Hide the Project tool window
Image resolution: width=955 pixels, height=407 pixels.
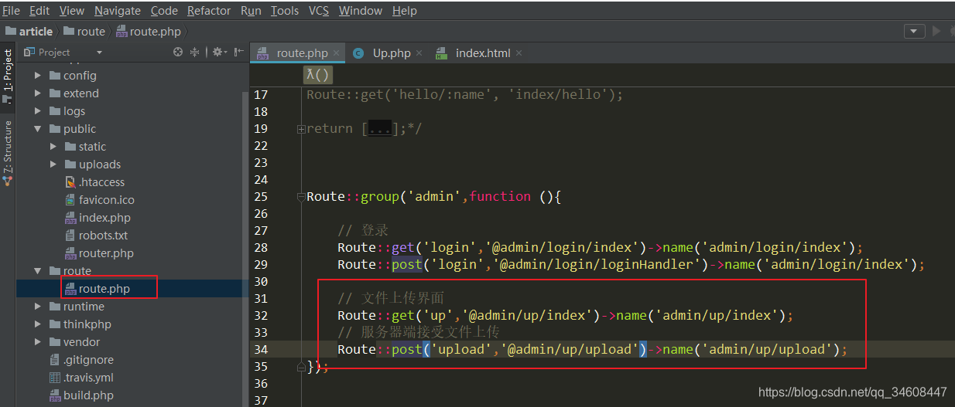[238, 53]
